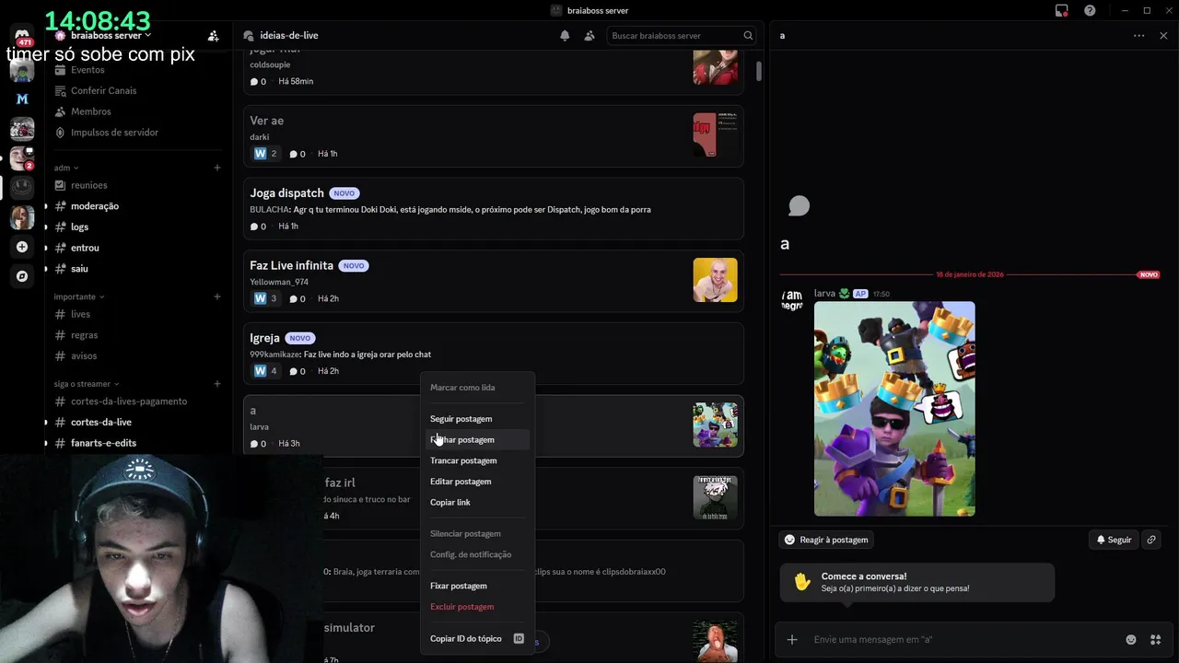Image resolution: width=1179 pixels, height=663 pixels.
Task: Open inbox icon in title bar
Action: [1062, 11]
